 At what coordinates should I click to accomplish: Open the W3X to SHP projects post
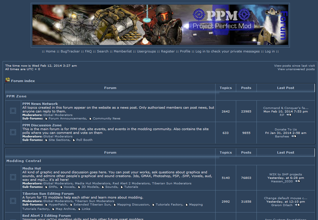click(286, 174)
